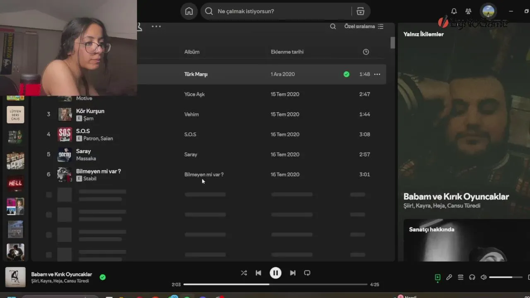
Task: Select Bilmeyen mi var ? track title
Action: (x=99, y=171)
